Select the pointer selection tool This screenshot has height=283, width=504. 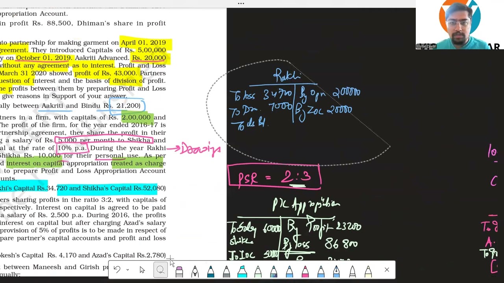[142, 270]
